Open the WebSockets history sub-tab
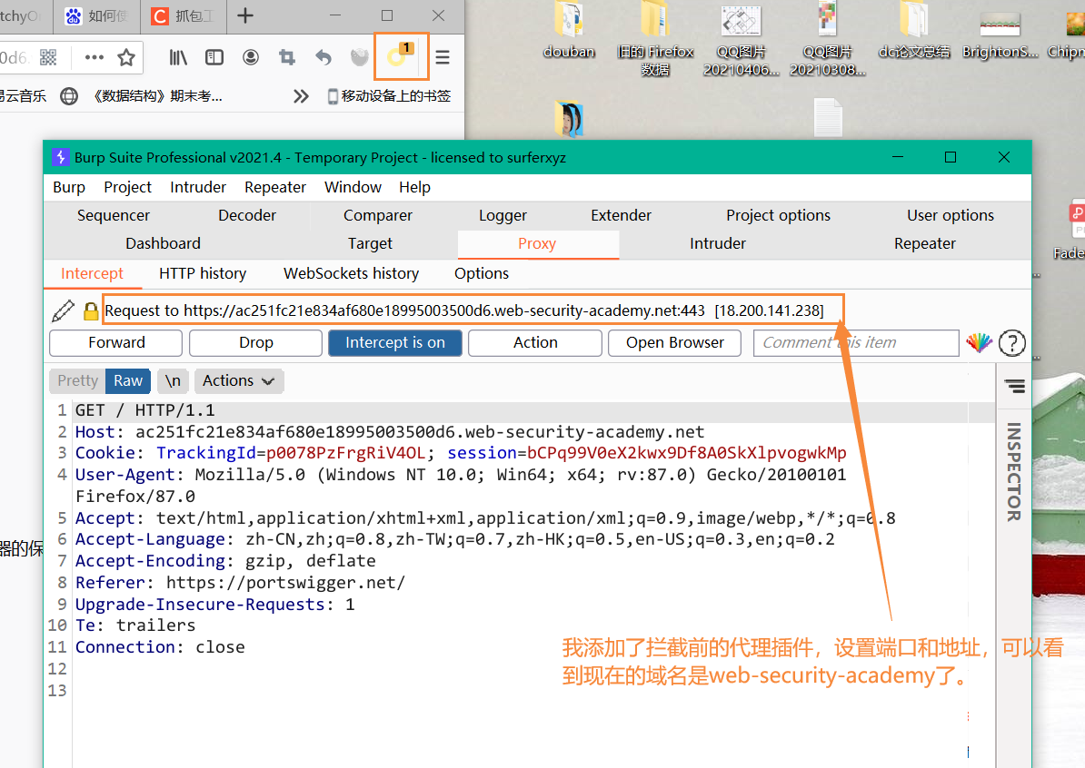The height and width of the screenshot is (768, 1085). click(x=352, y=274)
